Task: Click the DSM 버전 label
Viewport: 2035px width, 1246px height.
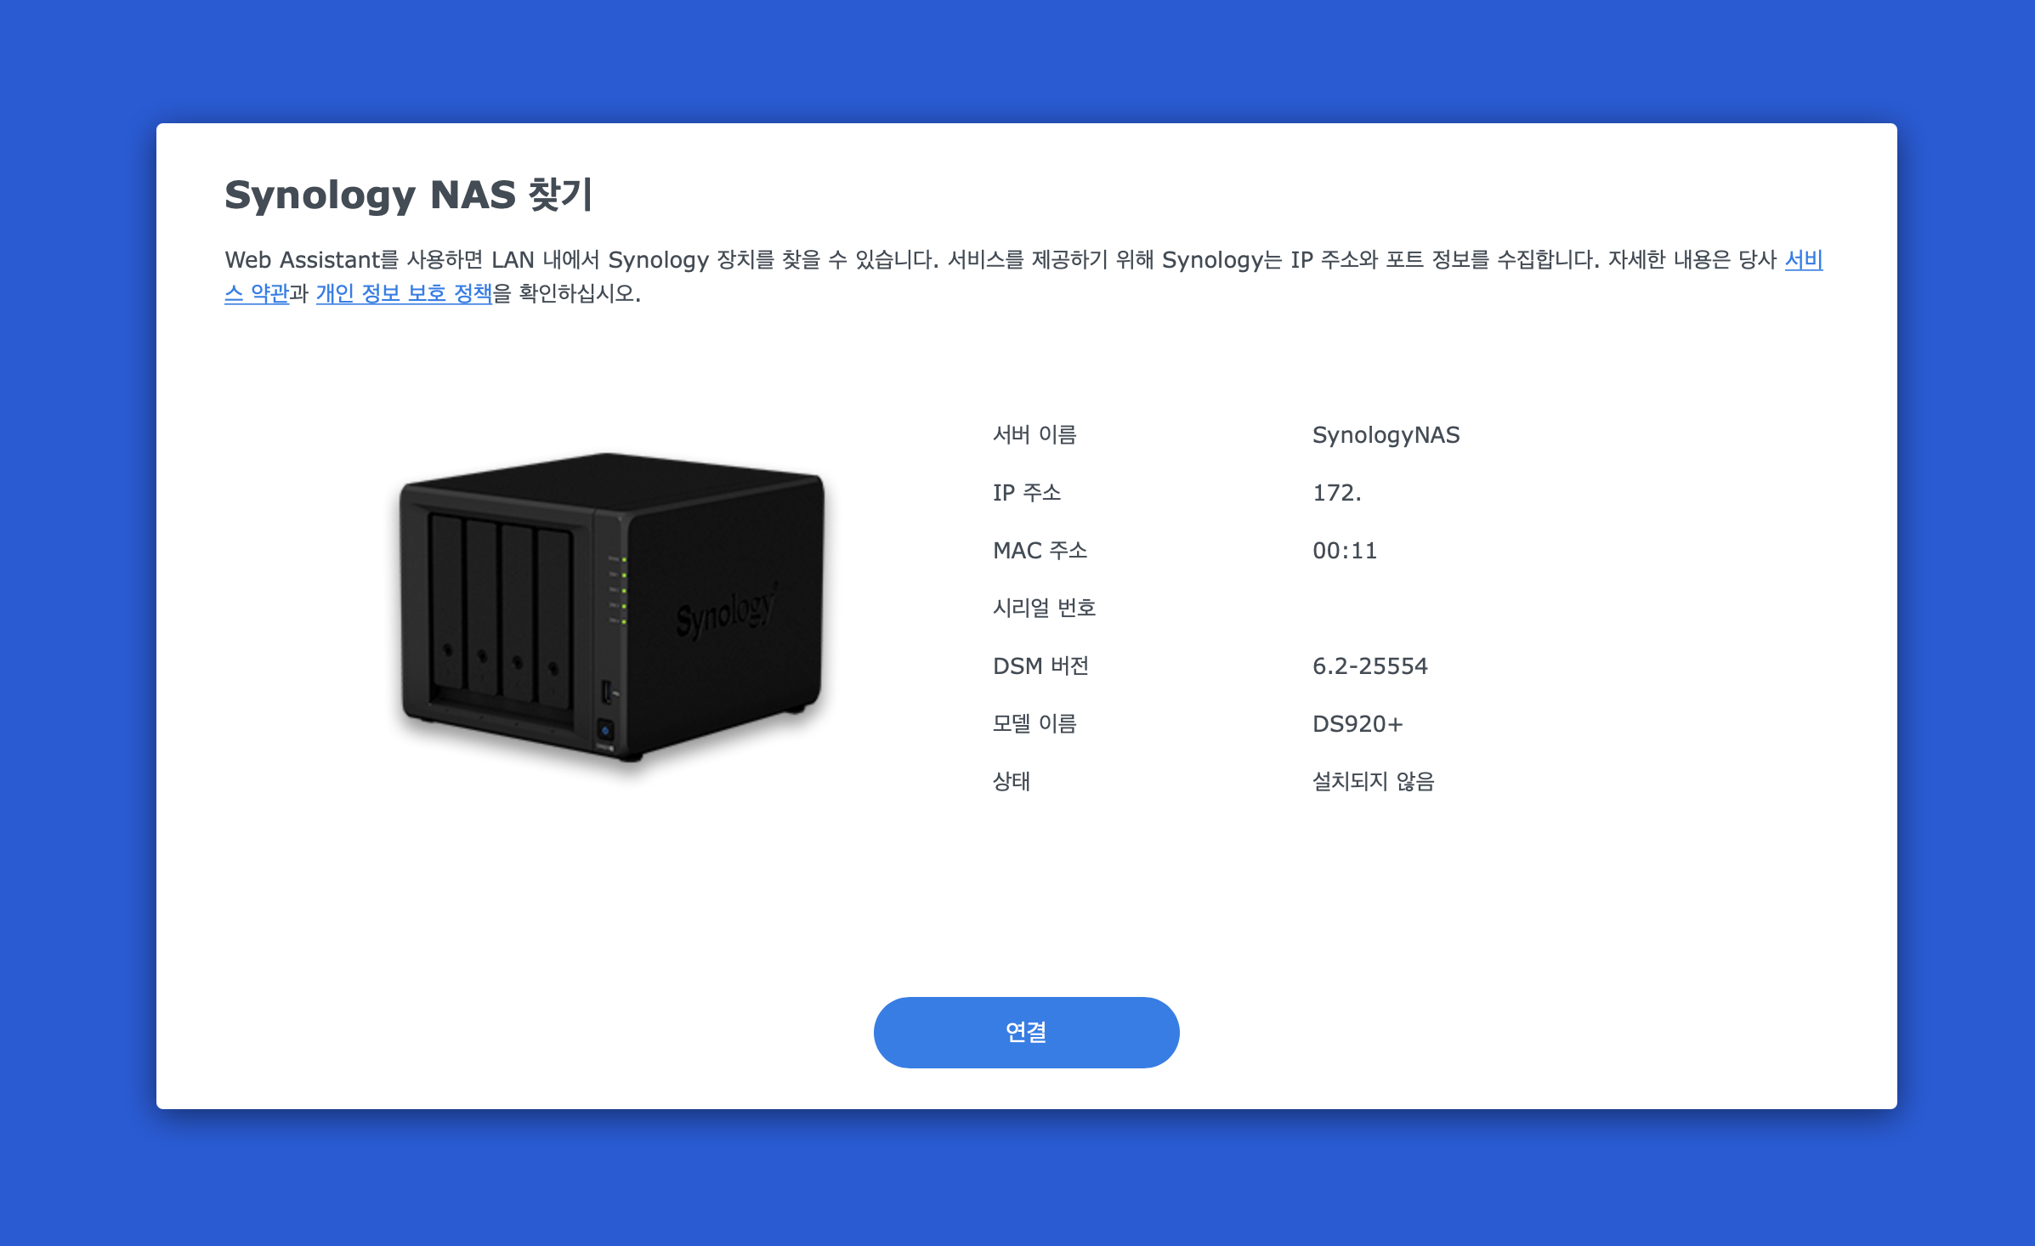Action: tap(1040, 666)
